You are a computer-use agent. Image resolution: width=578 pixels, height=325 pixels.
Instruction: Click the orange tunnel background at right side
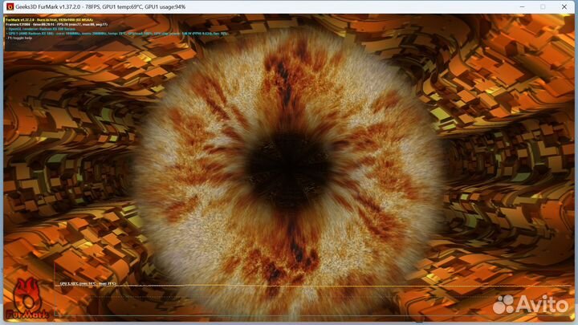tap(514, 160)
